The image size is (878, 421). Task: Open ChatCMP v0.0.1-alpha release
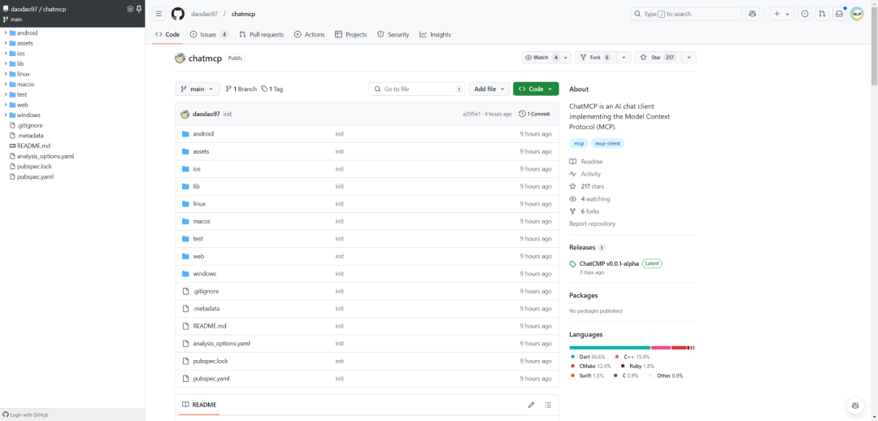pyautogui.click(x=609, y=263)
